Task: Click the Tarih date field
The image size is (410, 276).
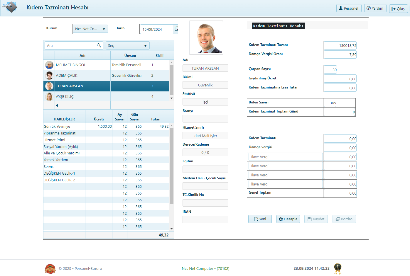Action: (156, 29)
